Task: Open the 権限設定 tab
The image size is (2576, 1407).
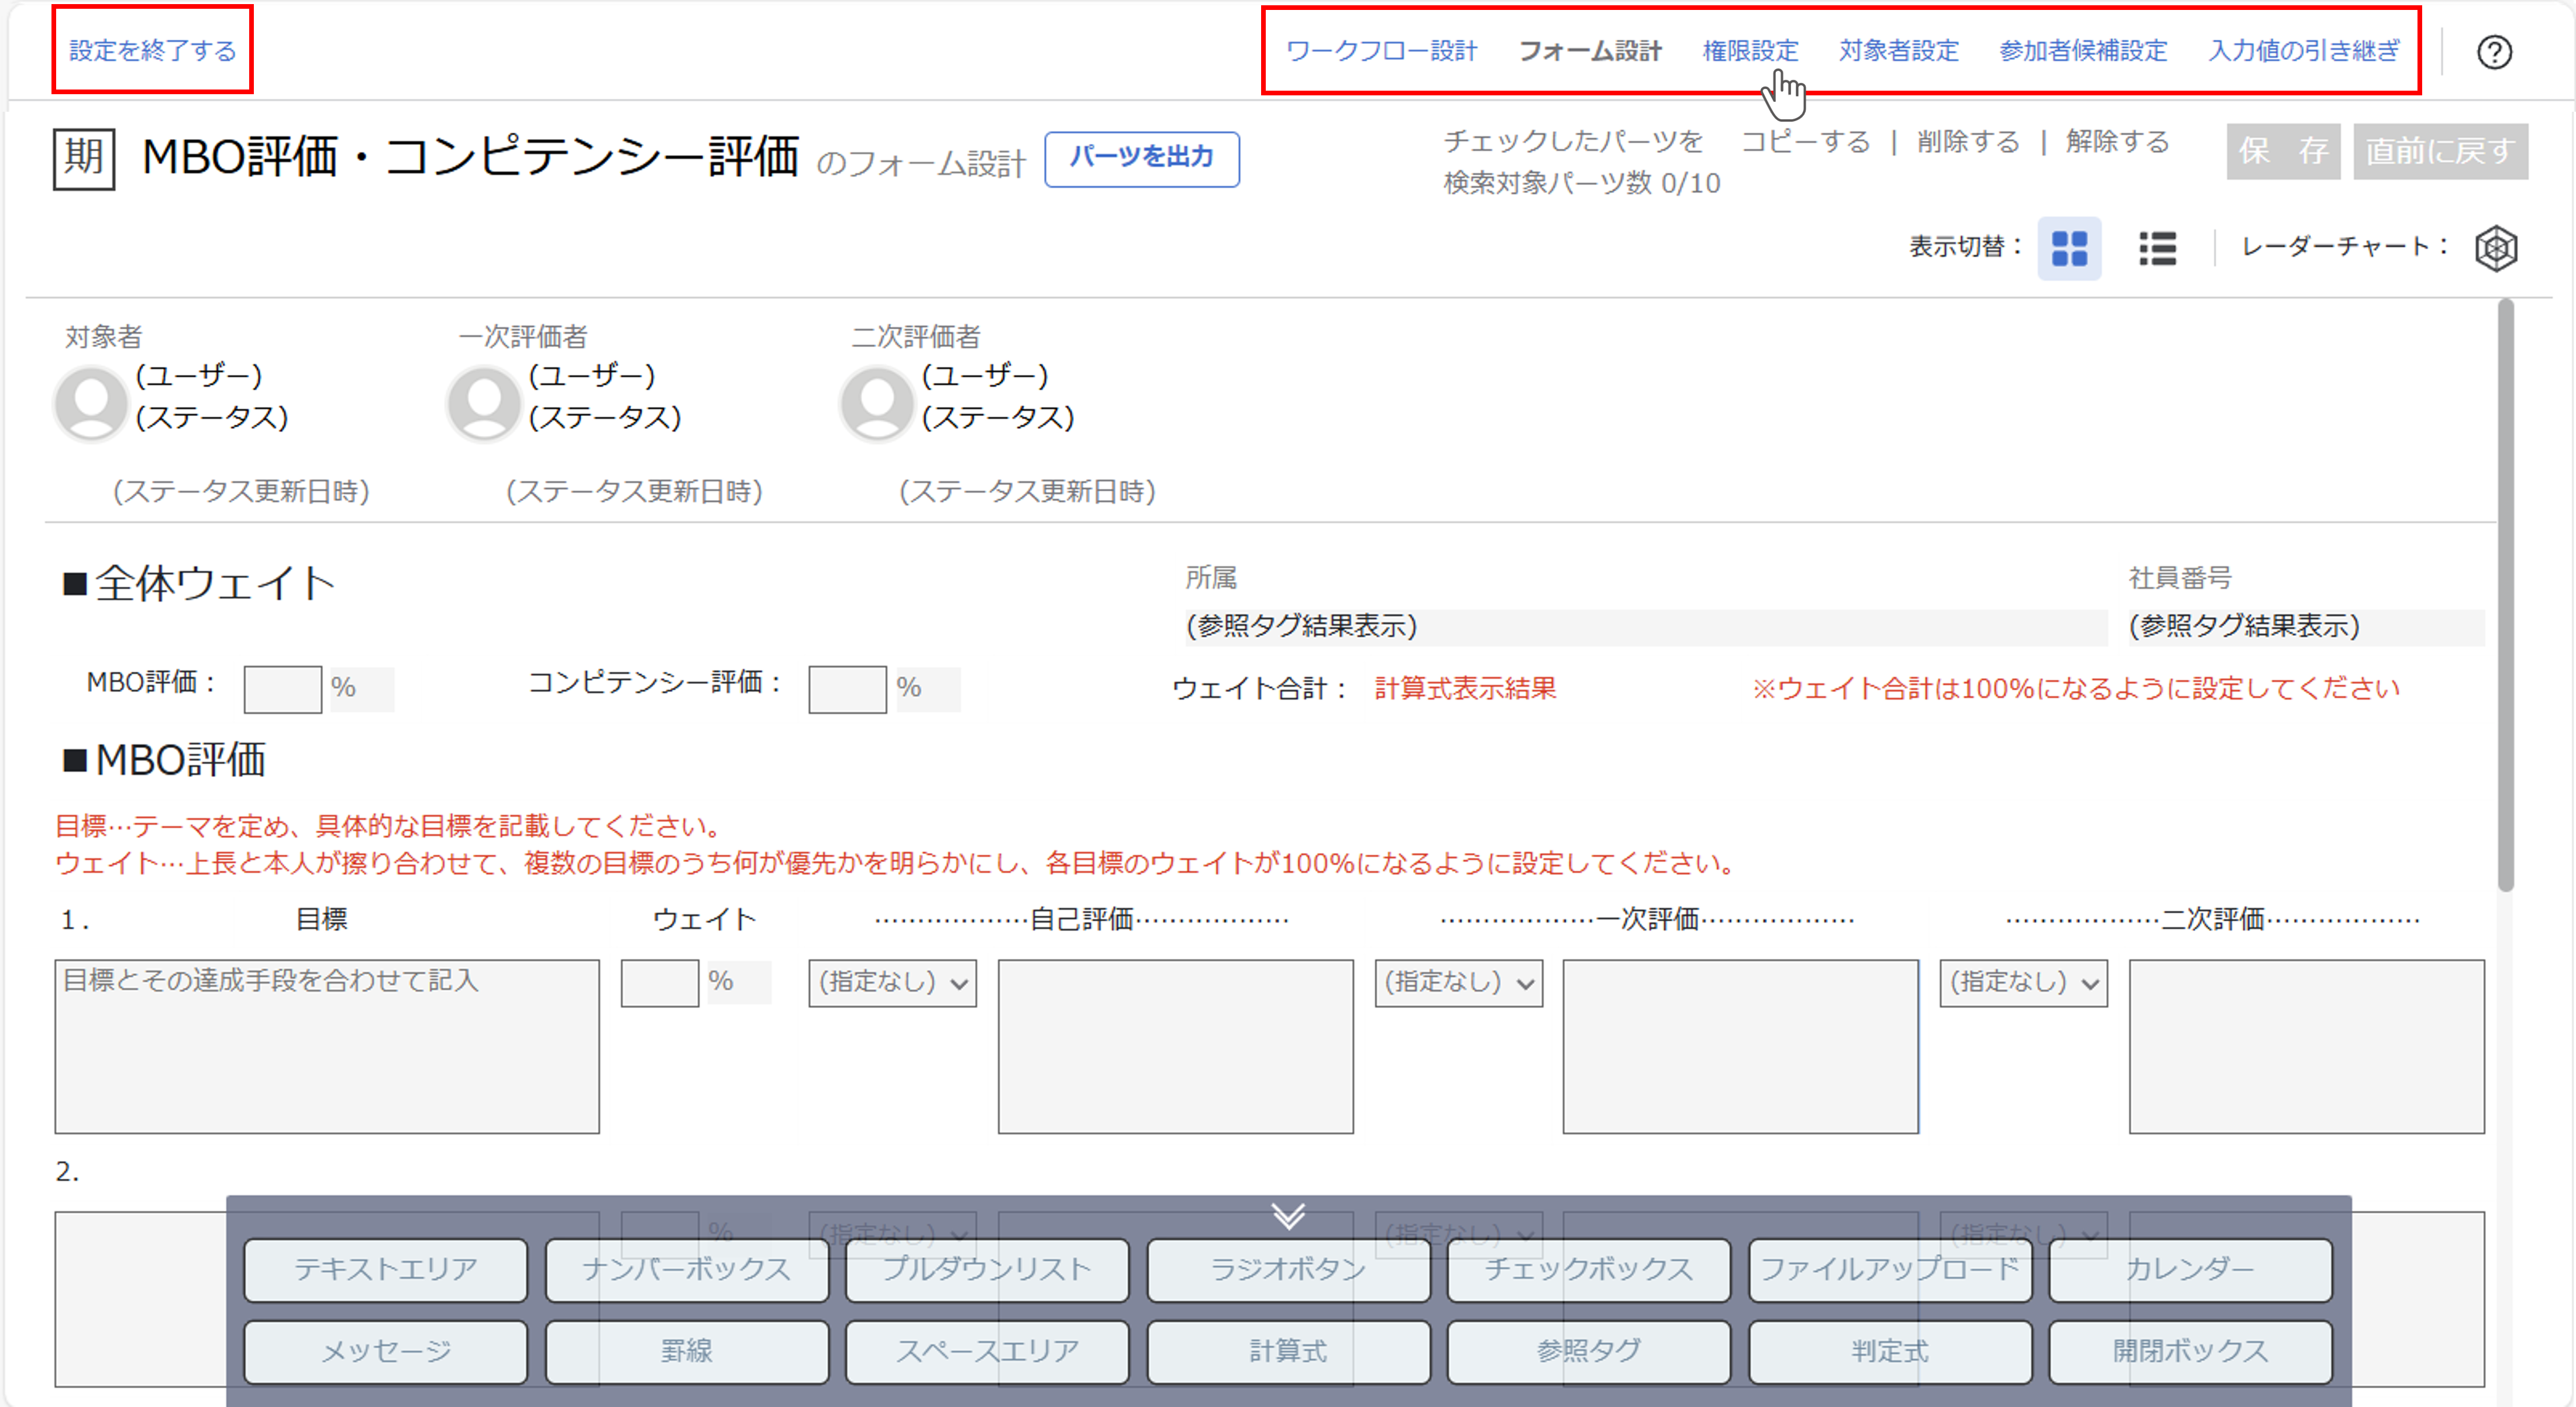Action: (x=1750, y=51)
